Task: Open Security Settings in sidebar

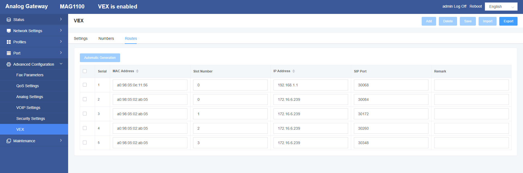Action: coord(34,119)
